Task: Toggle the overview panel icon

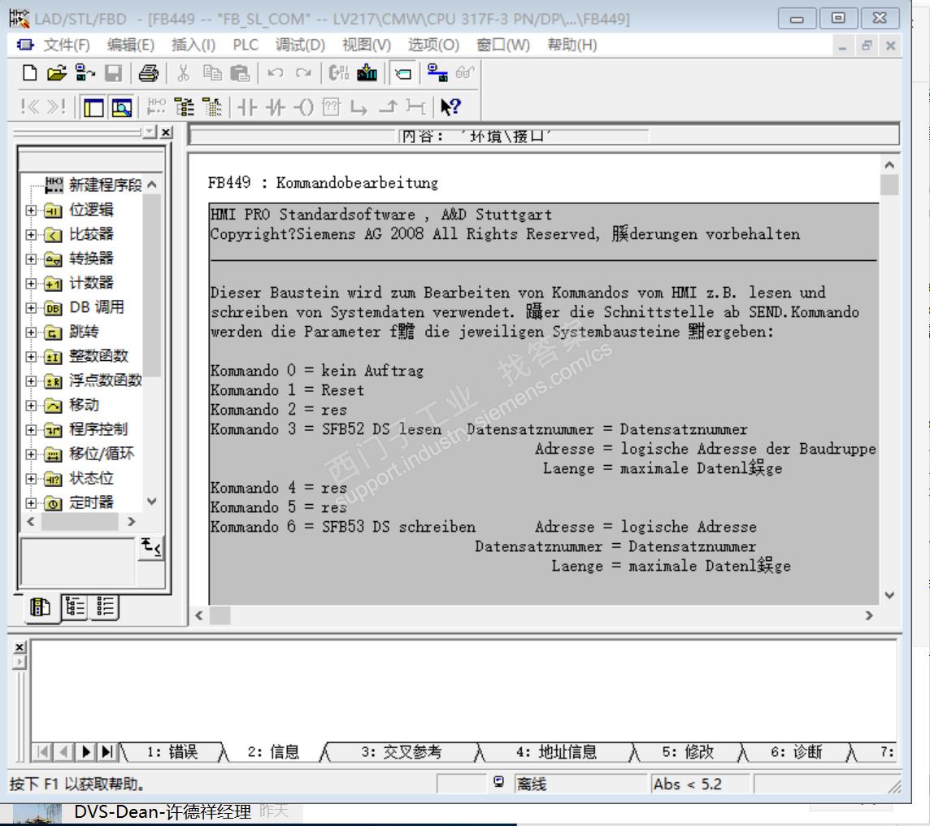Action: pos(93,107)
